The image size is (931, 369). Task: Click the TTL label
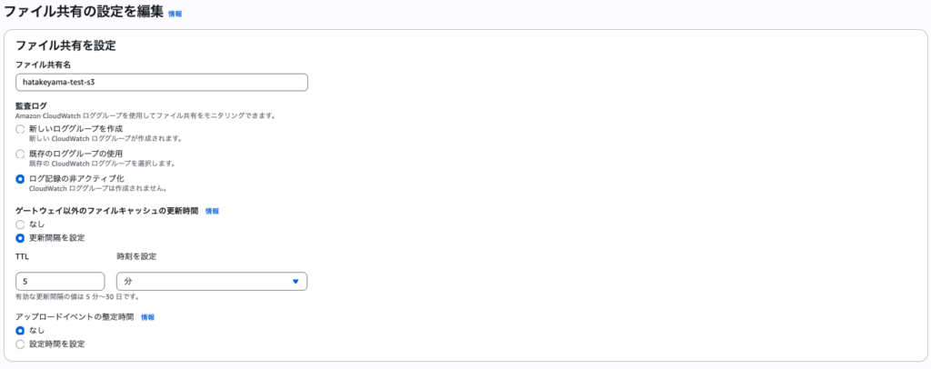click(x=23, y=256)
